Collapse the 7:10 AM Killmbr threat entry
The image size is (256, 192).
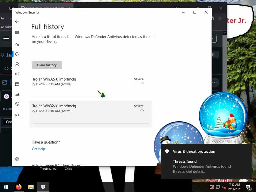point(142,110)
